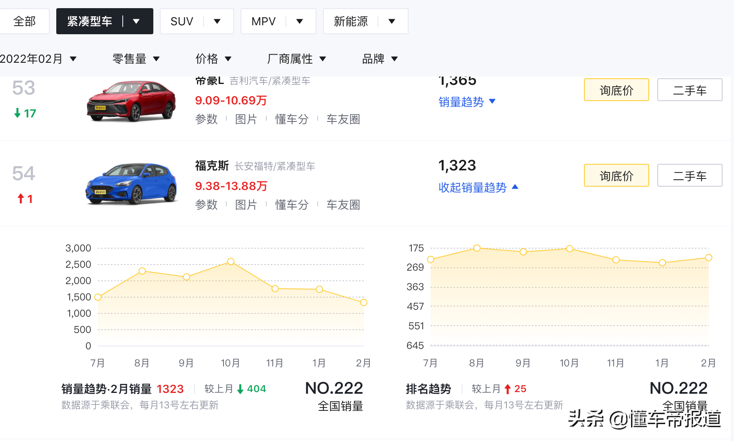Image resolution: width=734 pixels, height=441 pixels.
Task: Open 懂车分 for 帝豪L
Action: (292, 119)
